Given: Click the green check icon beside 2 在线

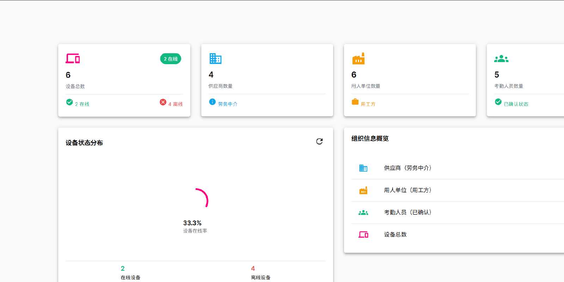Looking at the screenshot, I should coord(69,102).
